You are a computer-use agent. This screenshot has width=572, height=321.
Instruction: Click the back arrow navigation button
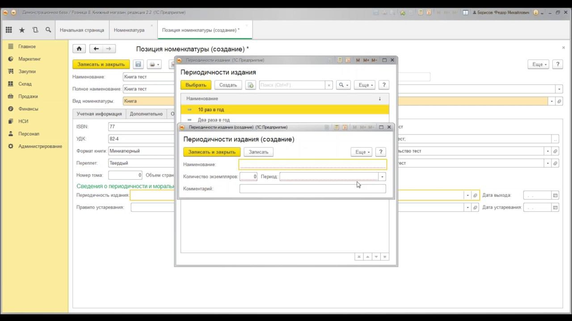pos(96,49)
